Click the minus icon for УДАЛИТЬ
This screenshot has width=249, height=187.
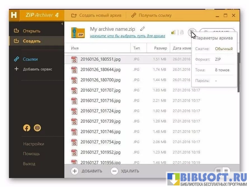[114, 171]
